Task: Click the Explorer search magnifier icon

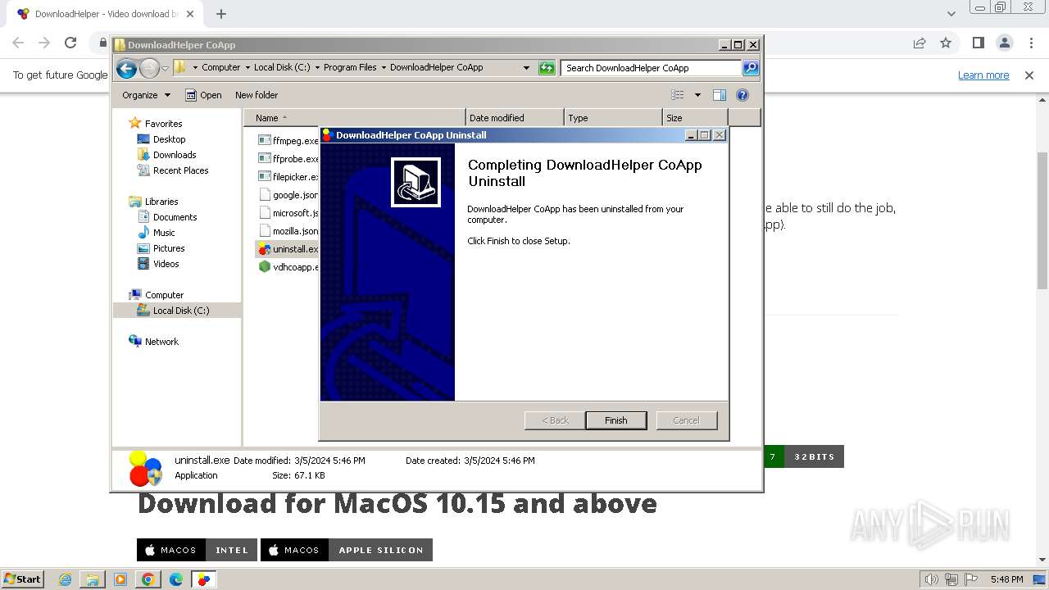Action: [751, 68]
